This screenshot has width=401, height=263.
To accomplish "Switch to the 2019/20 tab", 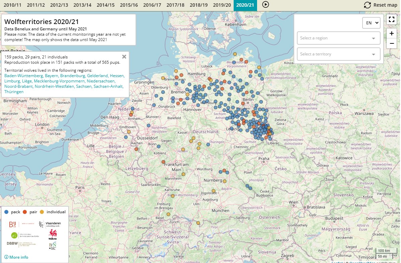I will 222,5.
